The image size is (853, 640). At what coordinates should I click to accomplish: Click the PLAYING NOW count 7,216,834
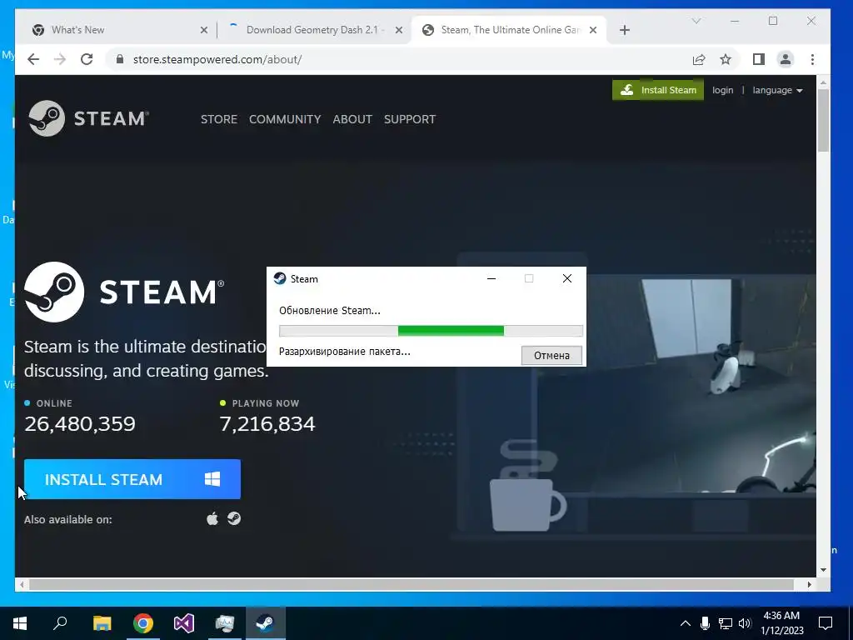coord(267,423)
